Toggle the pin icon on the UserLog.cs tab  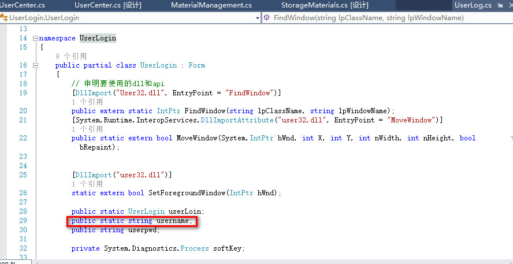pyautogui.click(x=499, y=5)
